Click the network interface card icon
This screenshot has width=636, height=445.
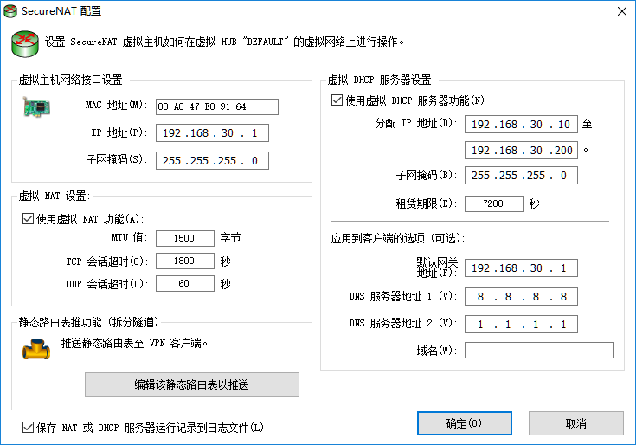pos(35,109)
